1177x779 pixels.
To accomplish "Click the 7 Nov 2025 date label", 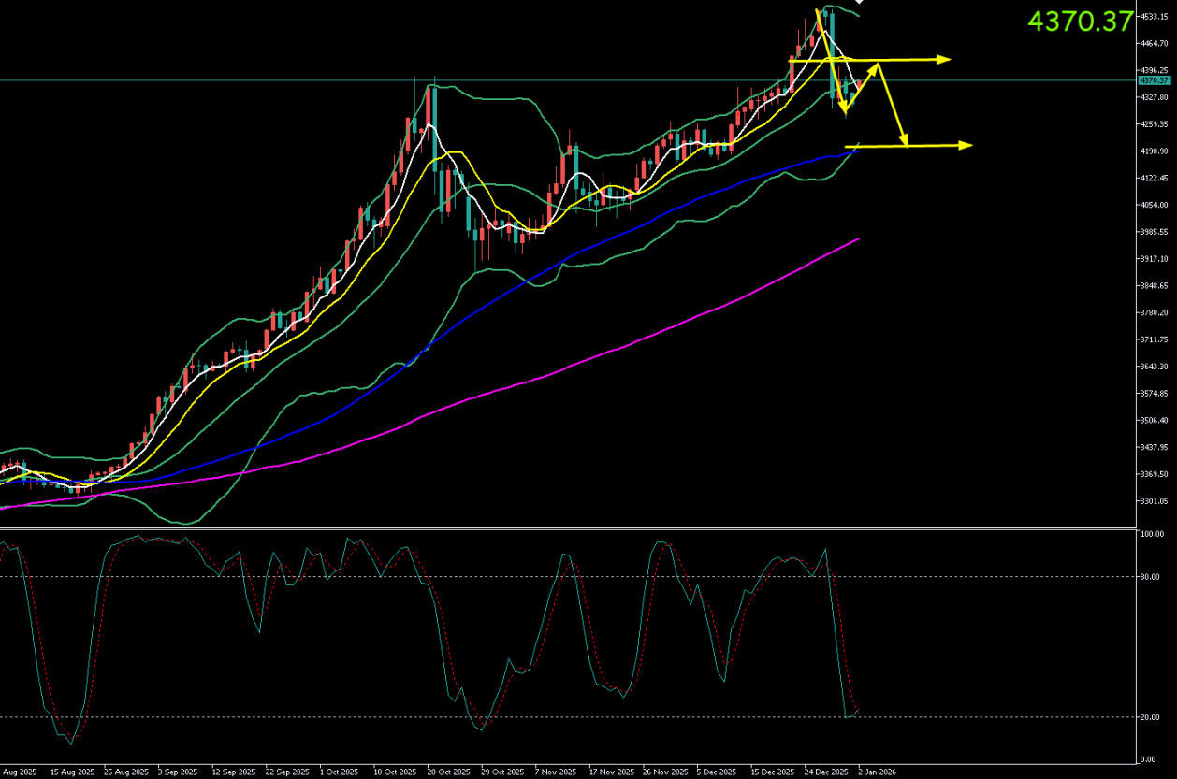I will point(555,772).
